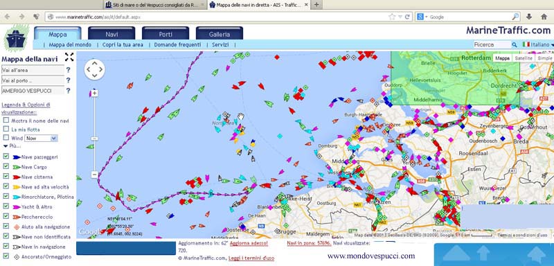Switch to the Navi tab

(x=111, y=34)
